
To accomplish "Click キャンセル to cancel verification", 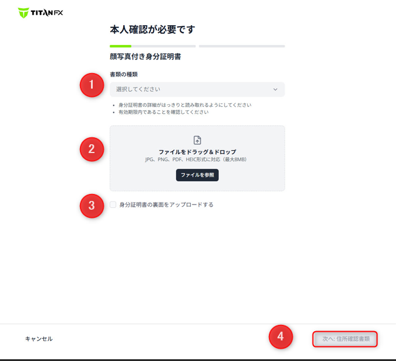I will (38, 339).
